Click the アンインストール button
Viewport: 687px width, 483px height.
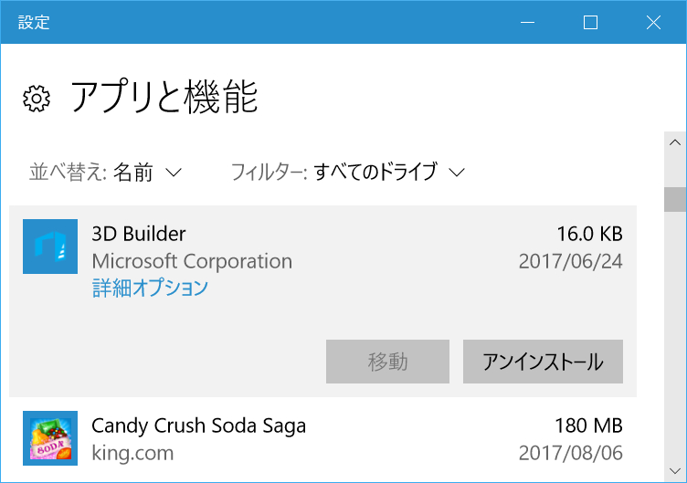pyautogui.click(x=543, y=362)
